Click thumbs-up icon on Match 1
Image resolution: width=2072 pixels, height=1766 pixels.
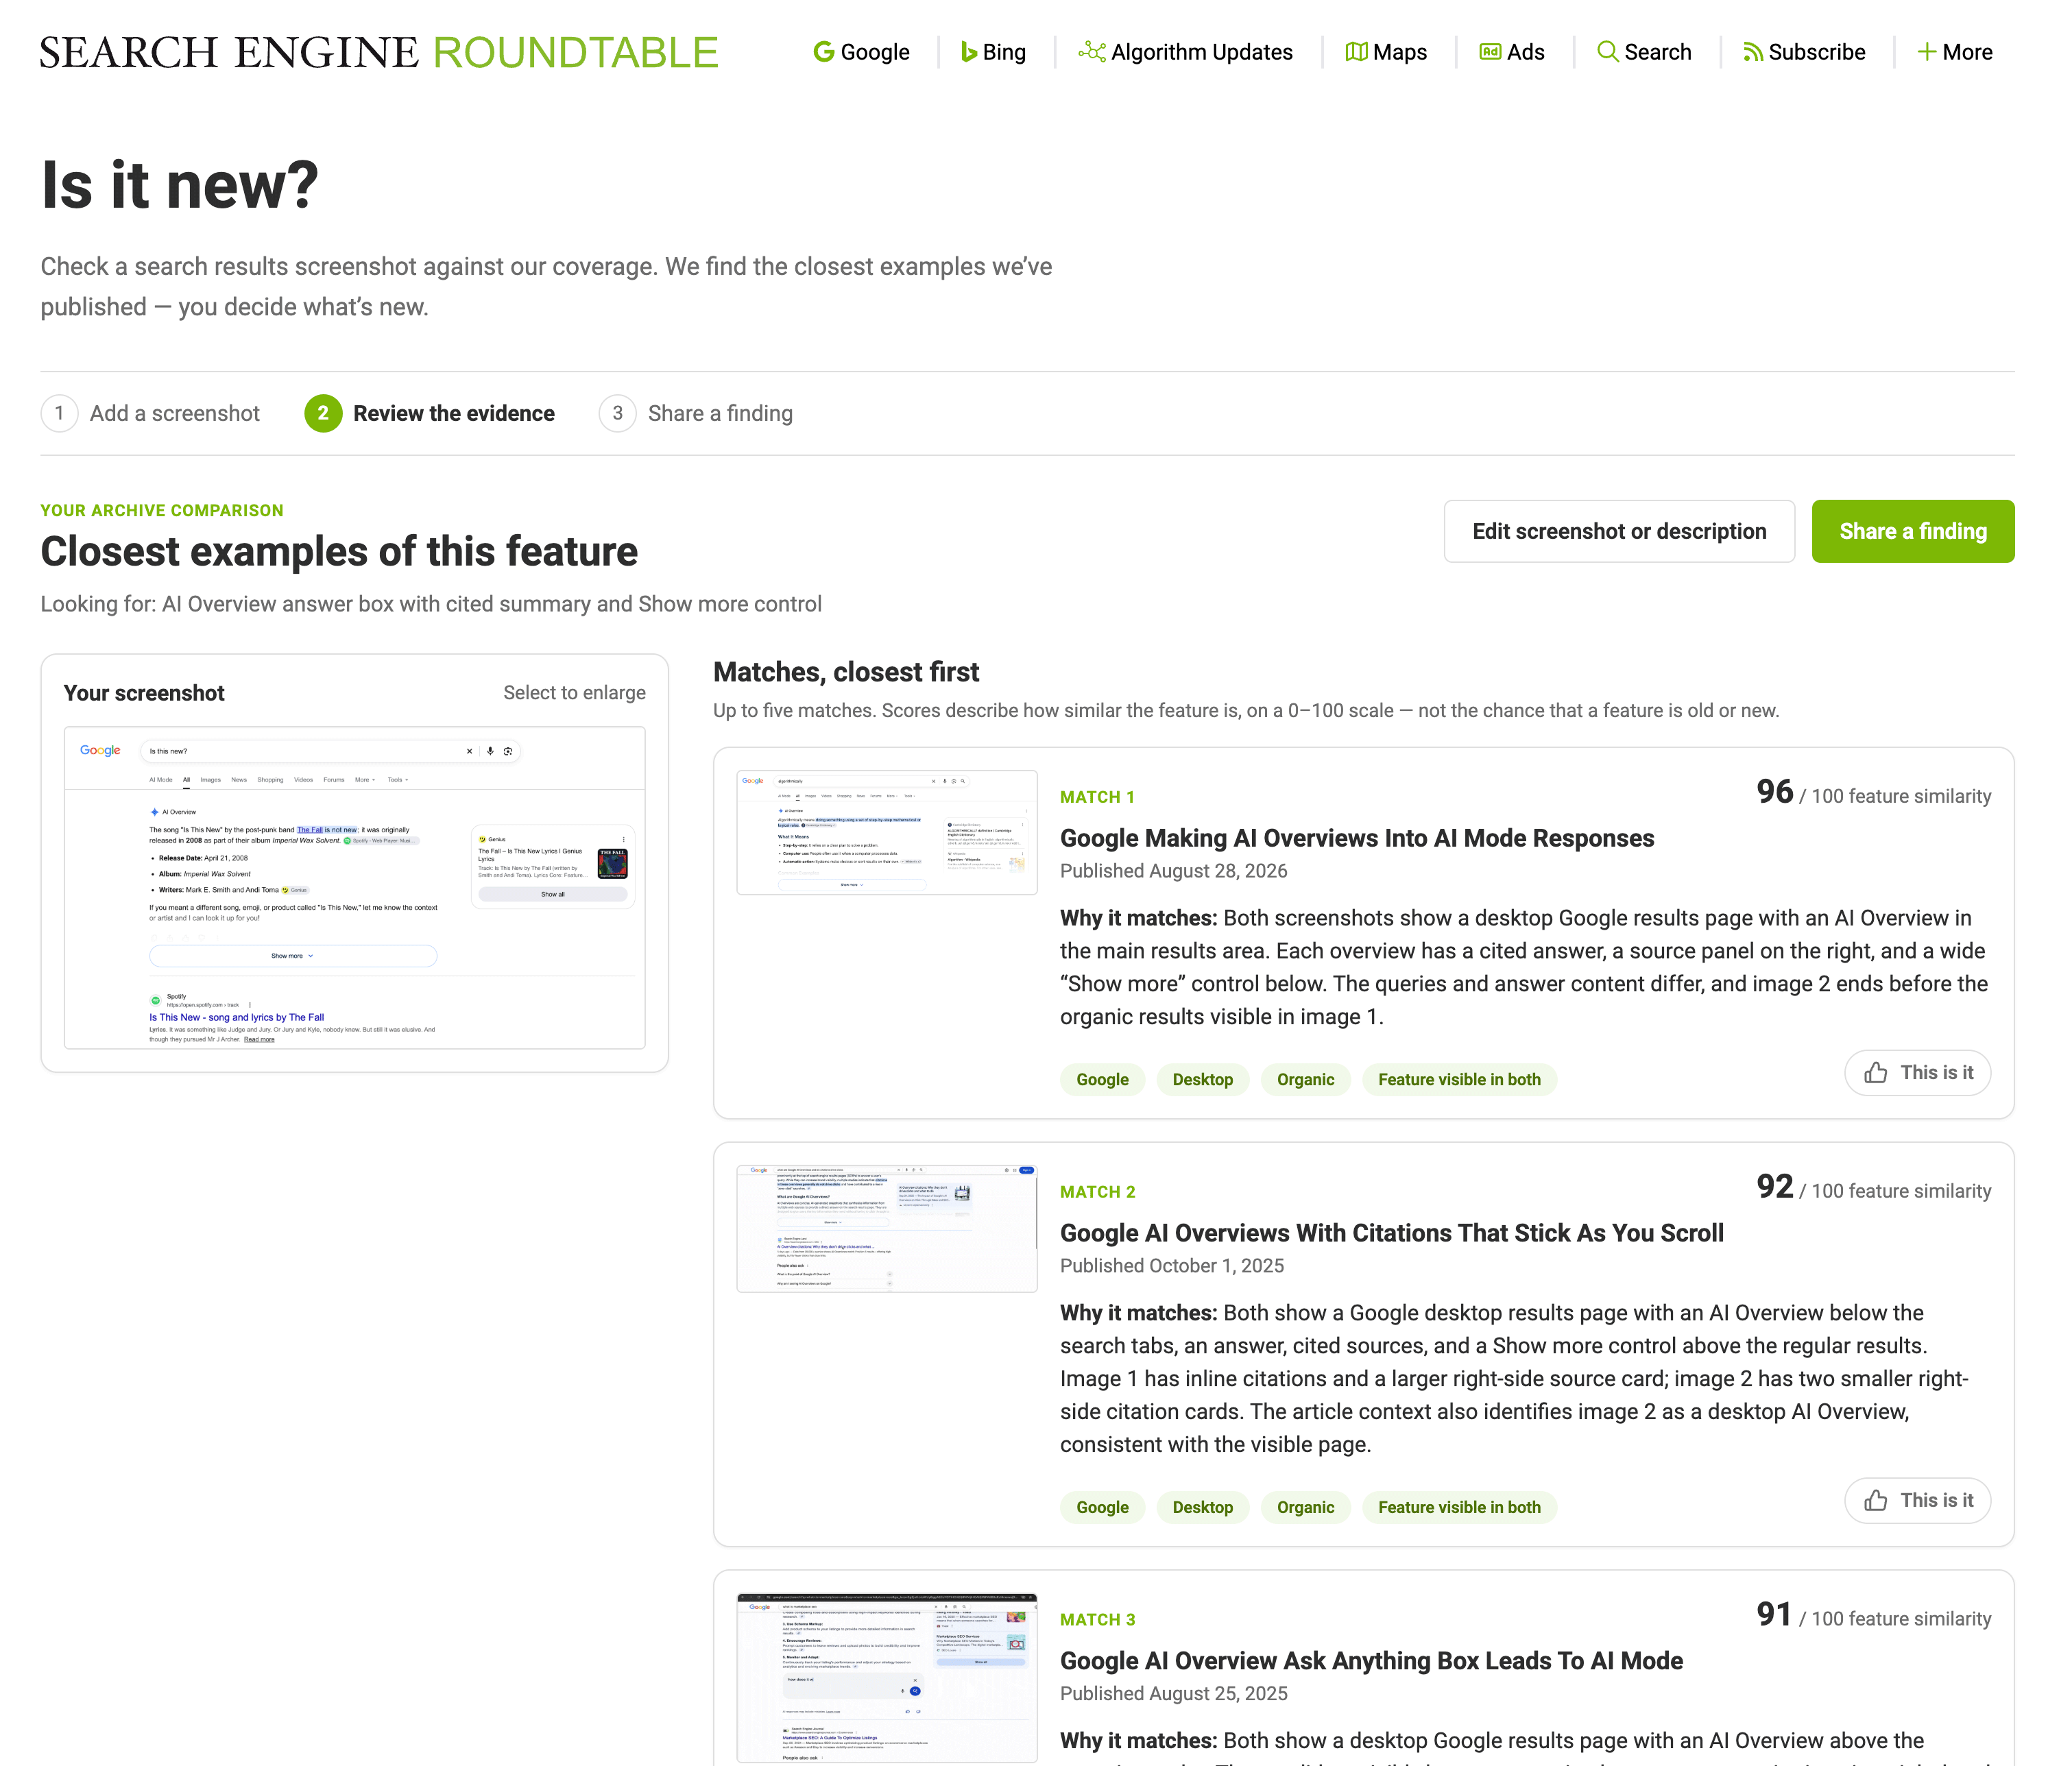pos(1876,1073)
